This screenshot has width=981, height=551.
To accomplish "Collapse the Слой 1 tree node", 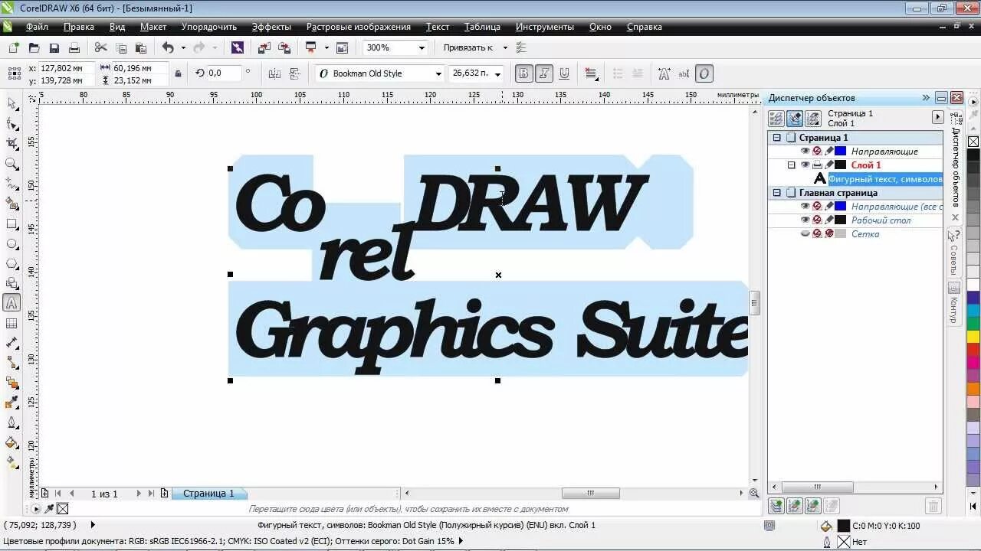I will pos(792,165).
